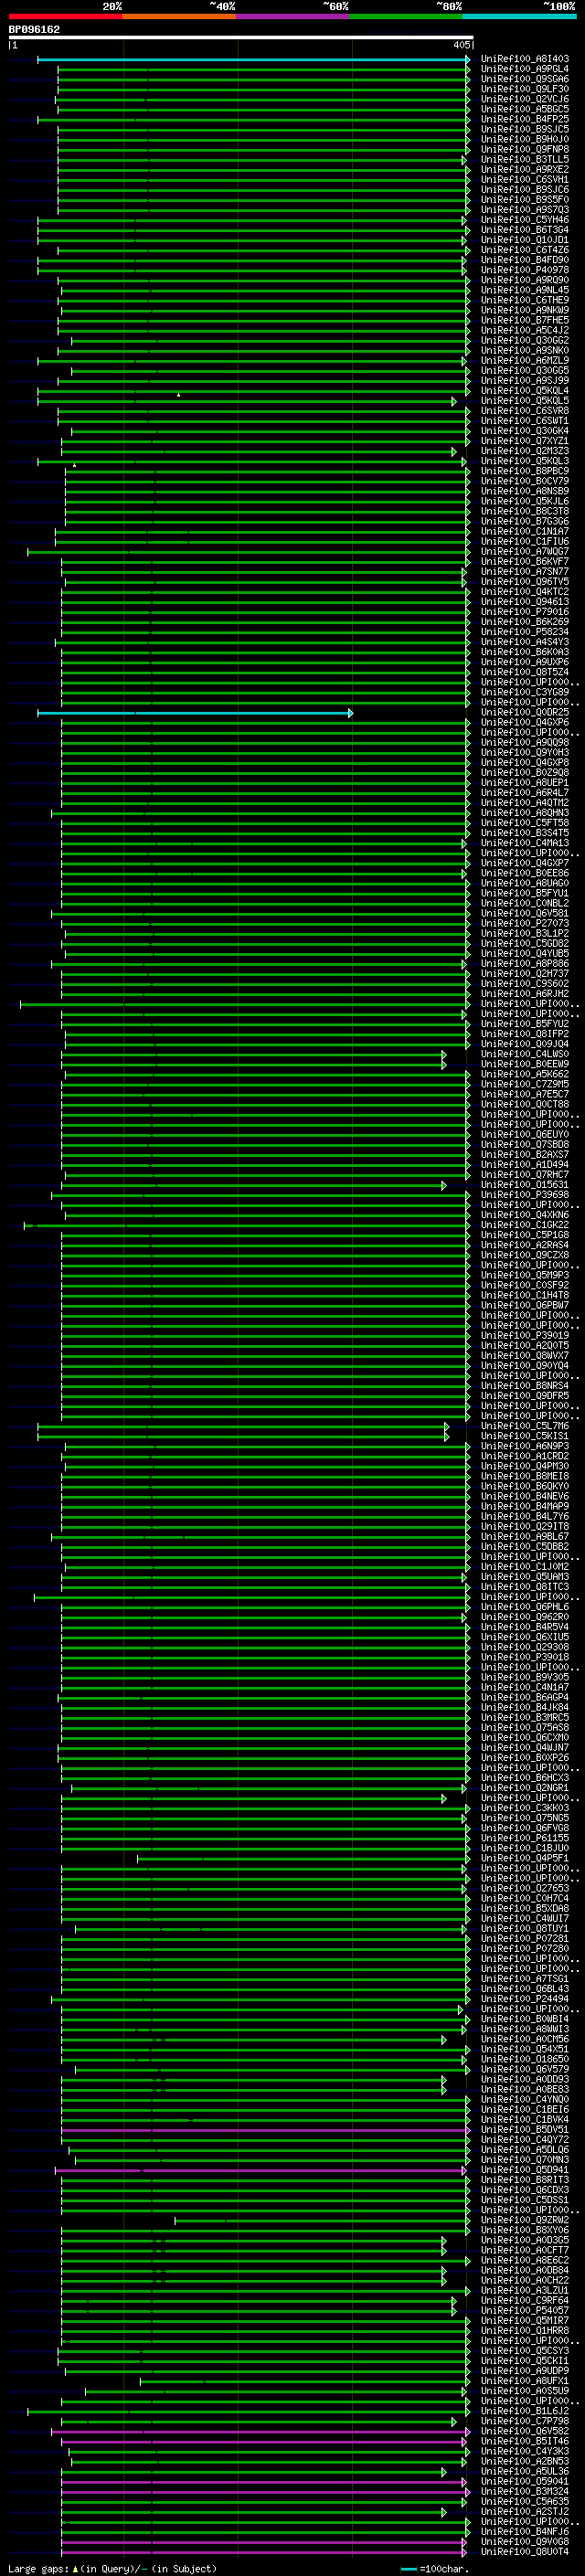
Task: Click hit label UniRef100_C5YH46
Action: coord(525,220)
